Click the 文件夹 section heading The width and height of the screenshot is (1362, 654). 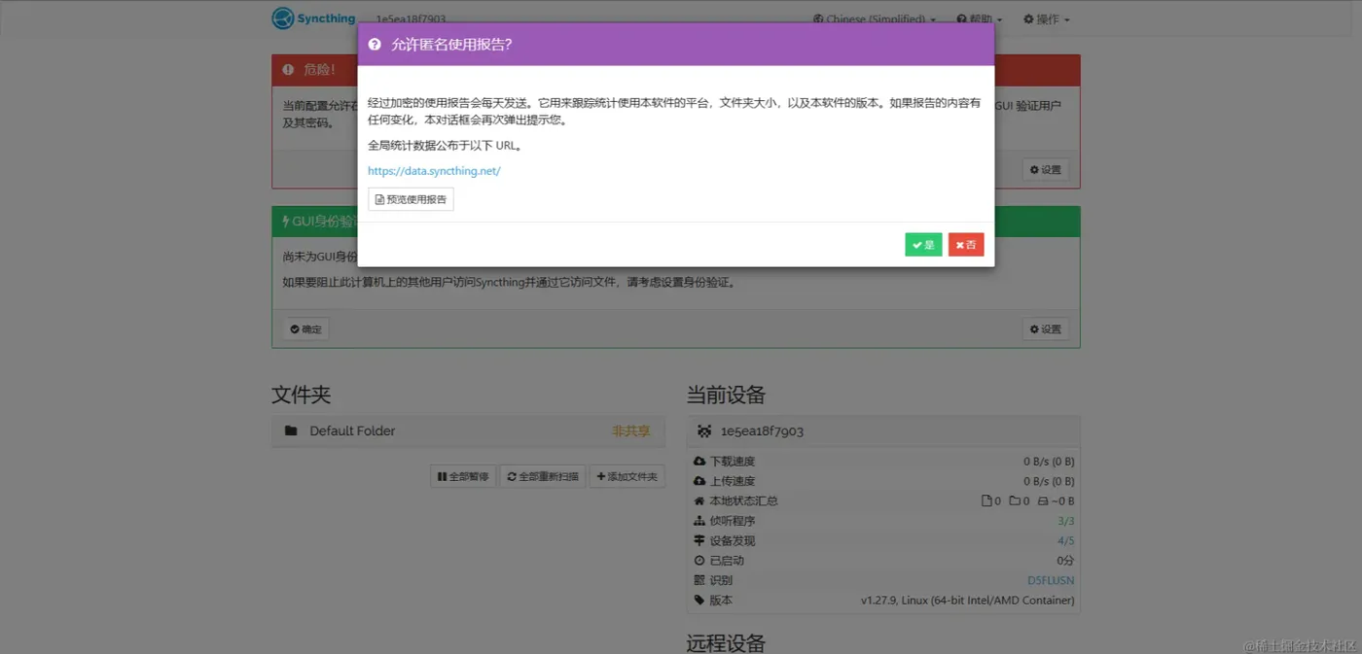pyautogui.click(x=302, y=395)
